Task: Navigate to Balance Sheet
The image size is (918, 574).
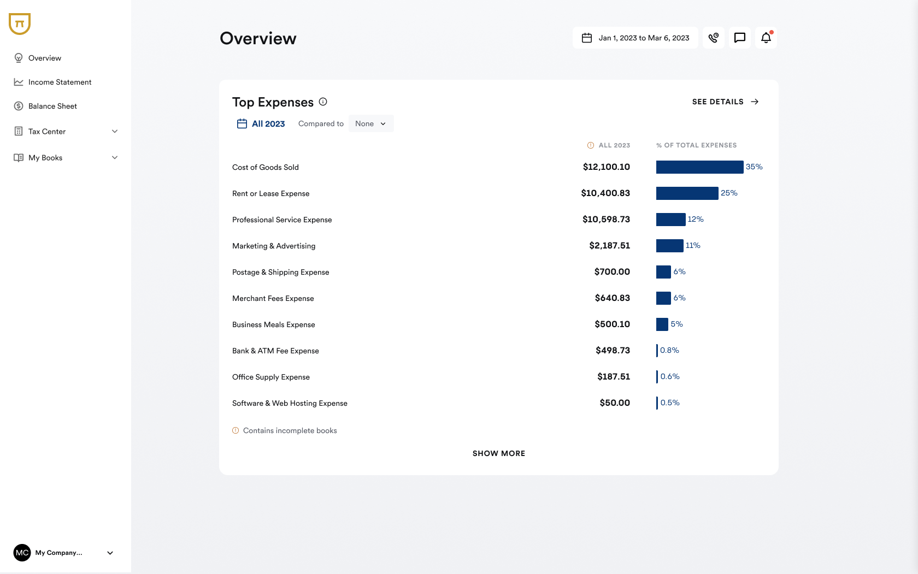Action: [x=52, y=106]
